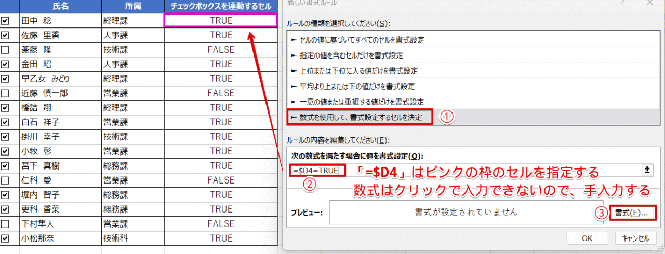665x254 pixels.
Task: Toggle the checkbox beside 堀内 智子
Action: point(5,195)
